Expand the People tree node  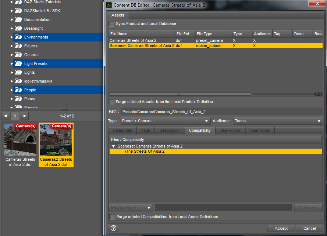tap(12, 90)
